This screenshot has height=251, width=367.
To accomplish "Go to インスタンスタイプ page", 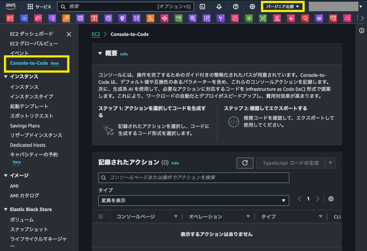I will [x=32, y=97].
